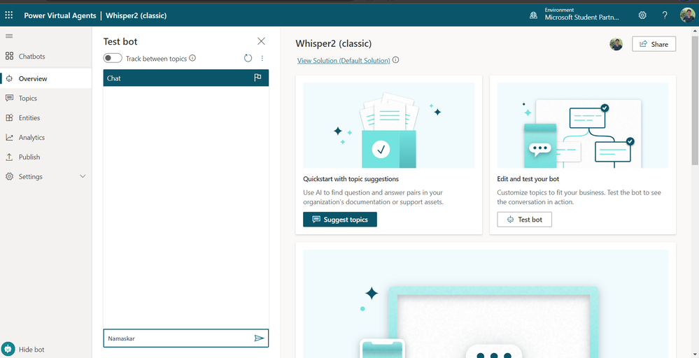Open the test bot more options menu
The width and height of the screenshot is (699, 358).
tap(262, 58)
